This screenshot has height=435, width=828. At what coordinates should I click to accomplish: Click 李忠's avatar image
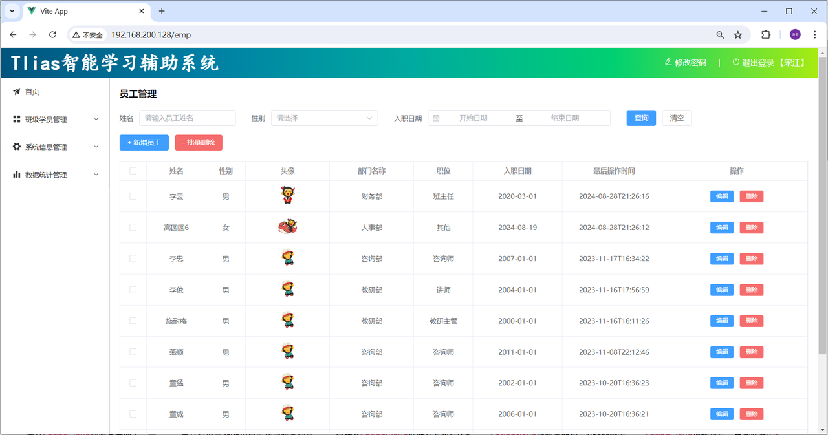coord(287,258)
